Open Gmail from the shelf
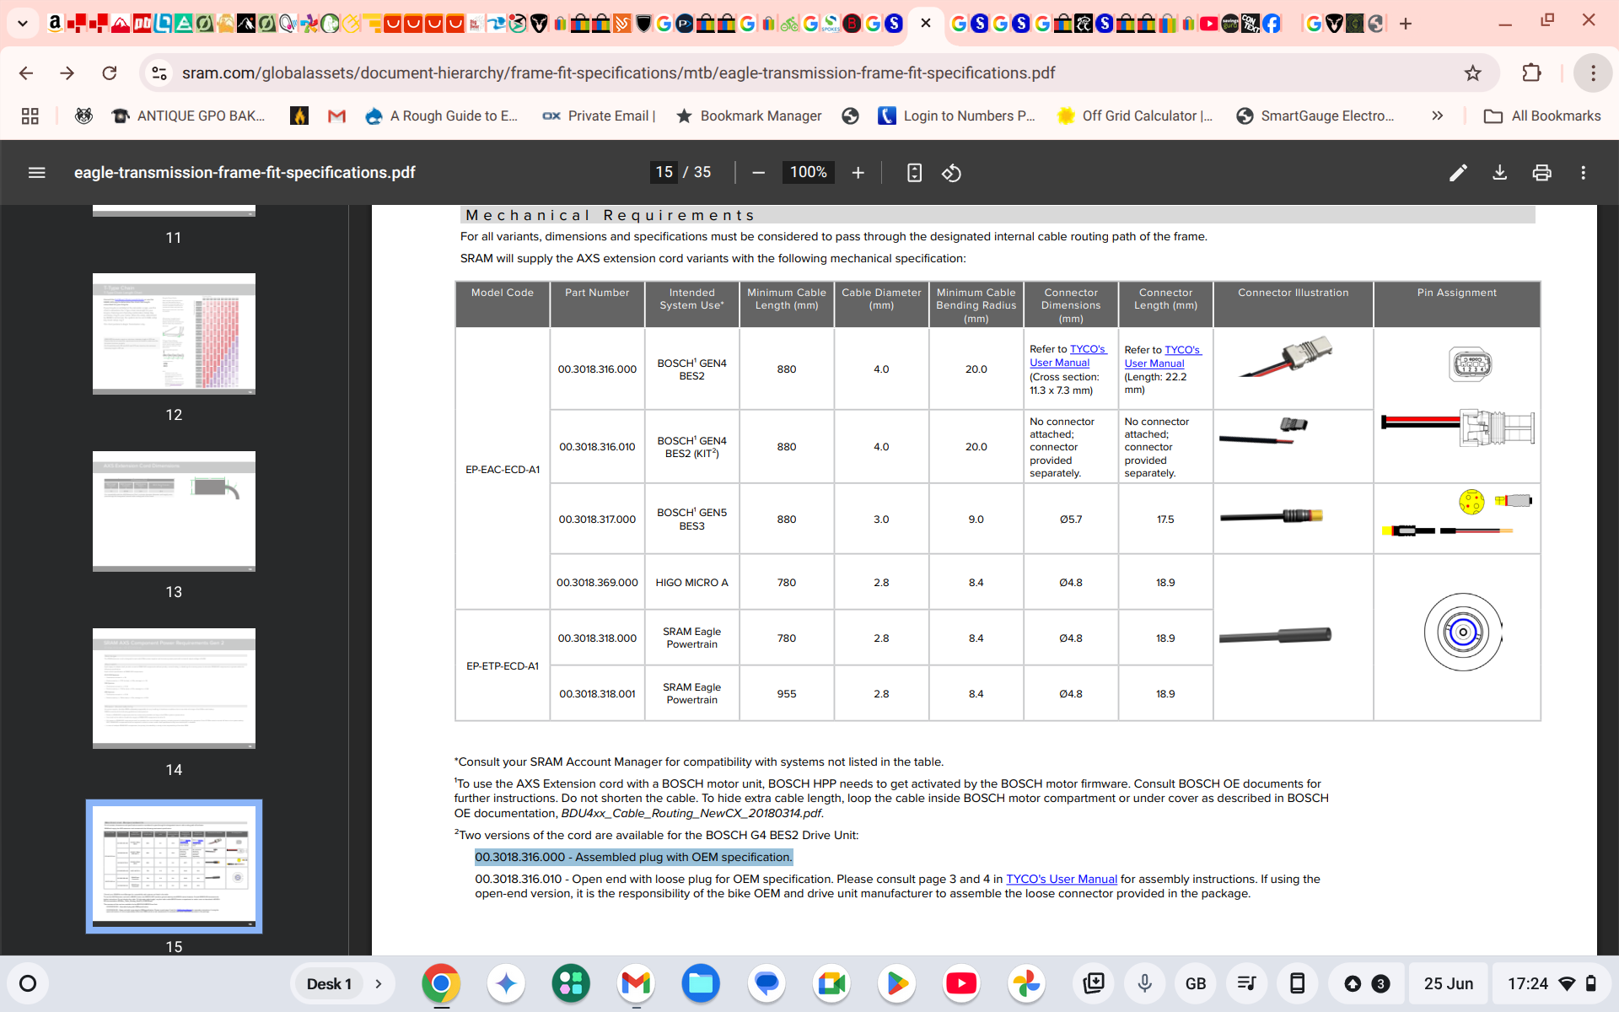This screenshot has width=1619, height=1012. [636, 983]
